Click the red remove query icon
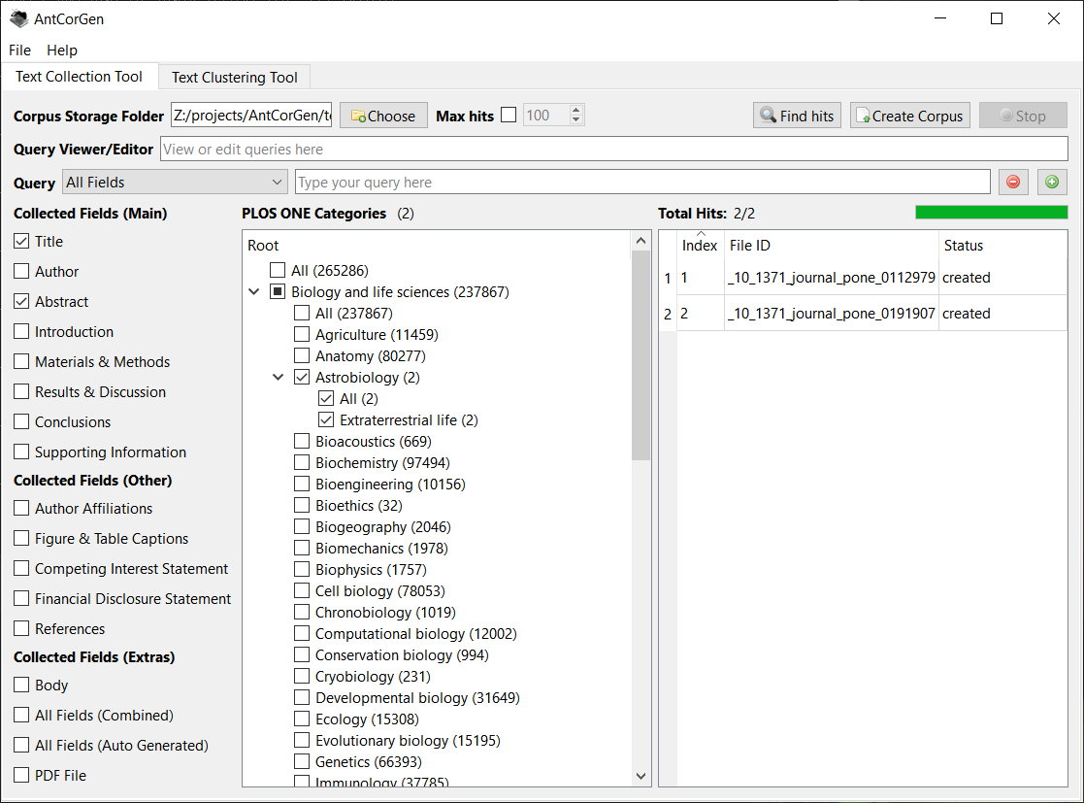Image resolution: width=1084 pixels, height=803 pixels. click(x=1013, y=182)
